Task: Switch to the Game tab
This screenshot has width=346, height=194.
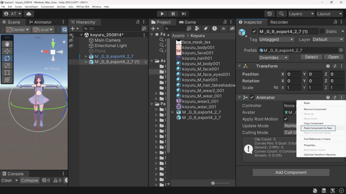Action: pos(188,22)
